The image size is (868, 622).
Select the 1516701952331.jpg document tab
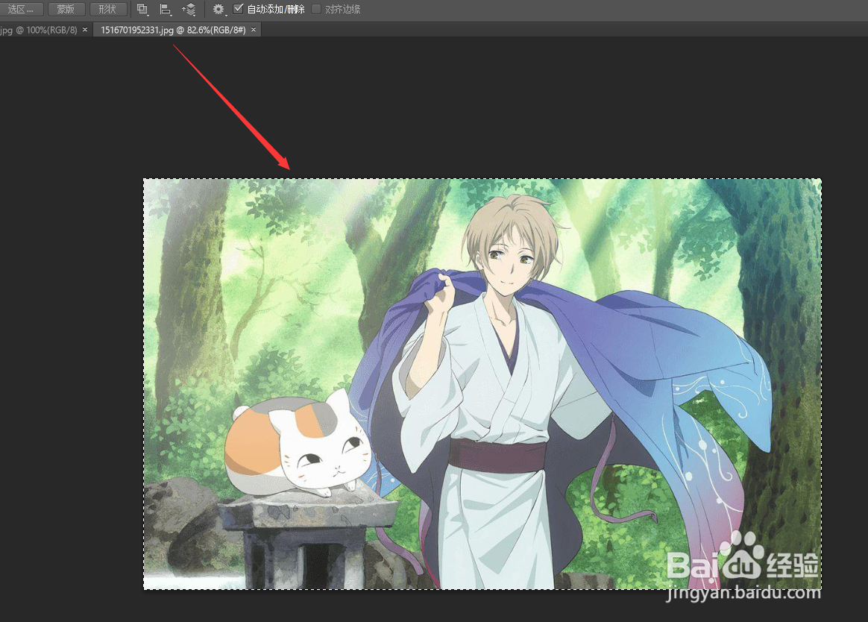click(x=173, y=30)
